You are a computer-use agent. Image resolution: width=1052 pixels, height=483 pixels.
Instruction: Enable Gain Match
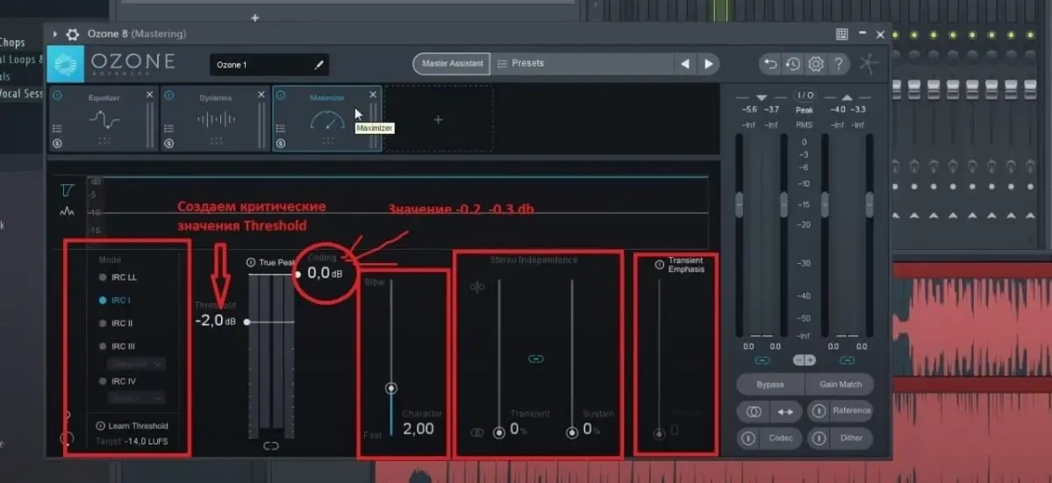tap(840, 385)
